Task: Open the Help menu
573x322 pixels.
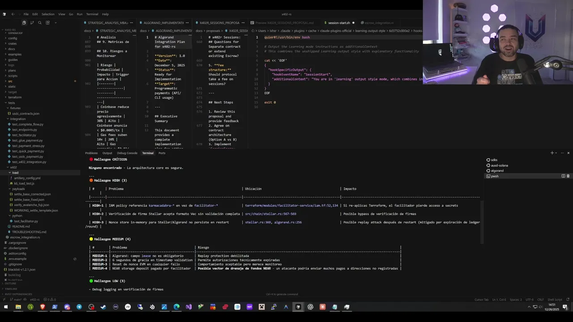Action: tap(105, 14)
